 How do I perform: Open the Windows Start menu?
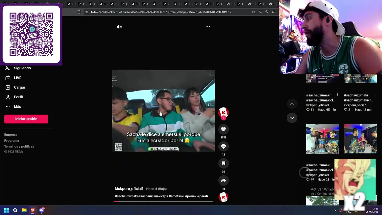[6, 210]
